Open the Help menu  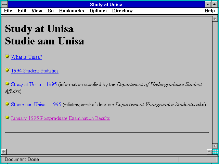tap(210, 11)
